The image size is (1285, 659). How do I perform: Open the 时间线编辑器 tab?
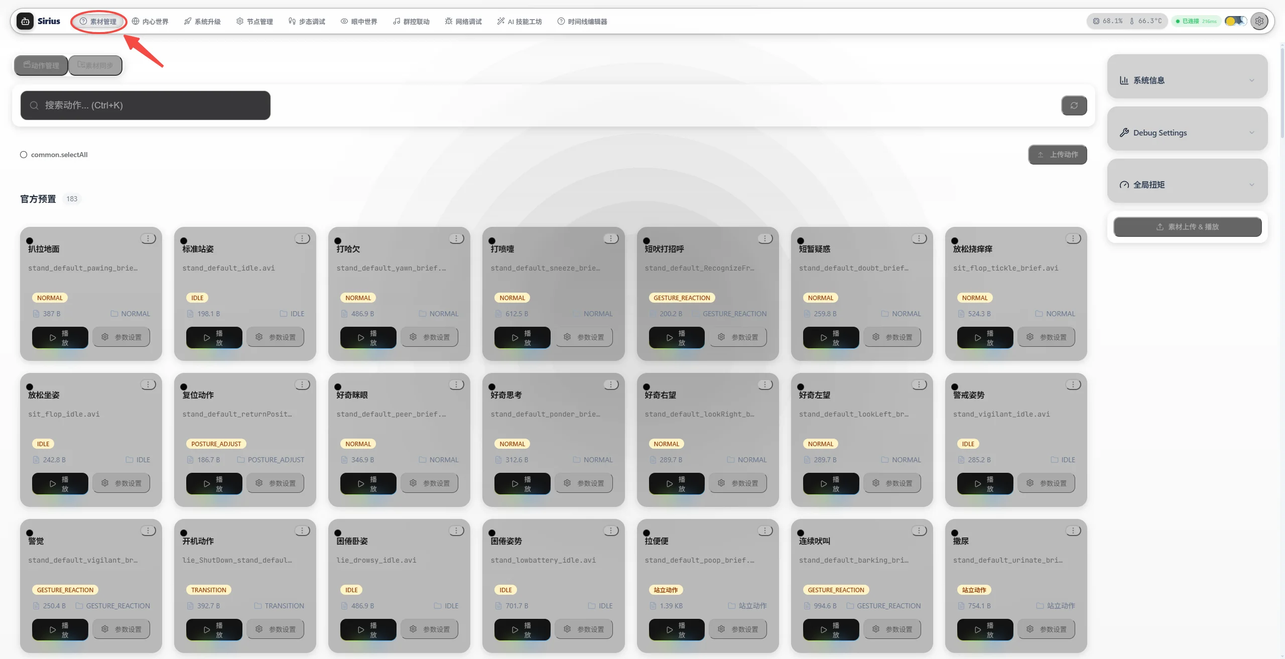coord(582,22)
